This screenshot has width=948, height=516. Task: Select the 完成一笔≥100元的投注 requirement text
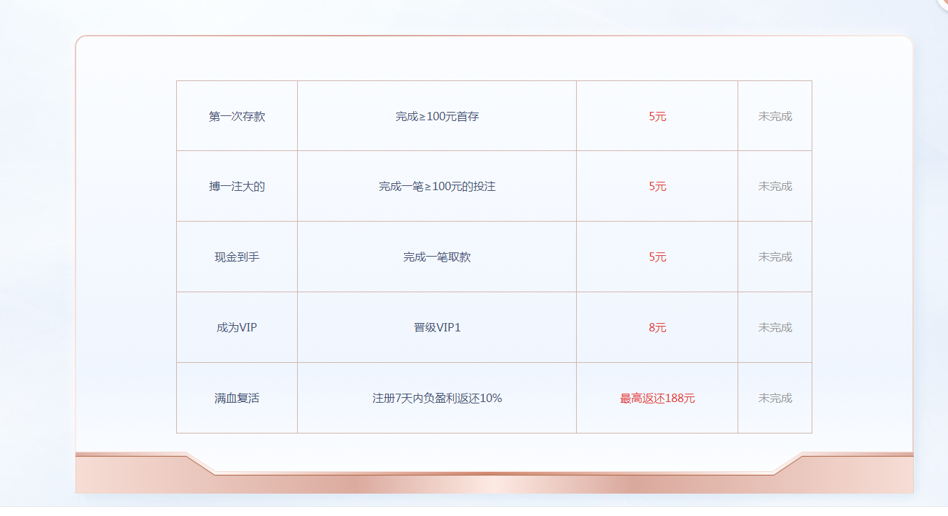click(437, 187)
